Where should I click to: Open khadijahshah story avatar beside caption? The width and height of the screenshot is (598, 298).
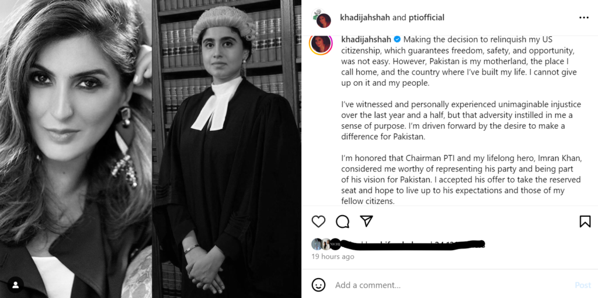tap(321, 44)
